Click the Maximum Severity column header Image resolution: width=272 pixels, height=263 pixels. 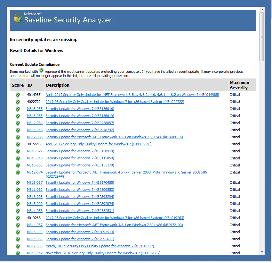[239, 85]
